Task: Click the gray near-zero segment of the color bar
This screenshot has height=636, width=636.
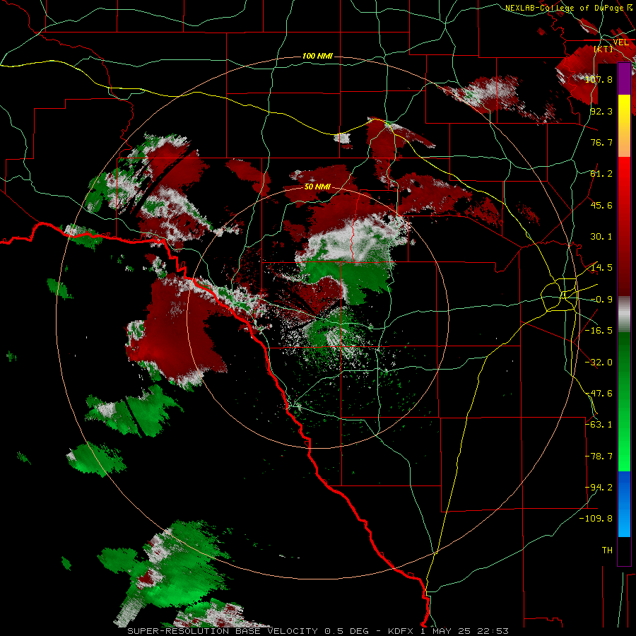Action: pyautogui.click(x=624, y=314)
